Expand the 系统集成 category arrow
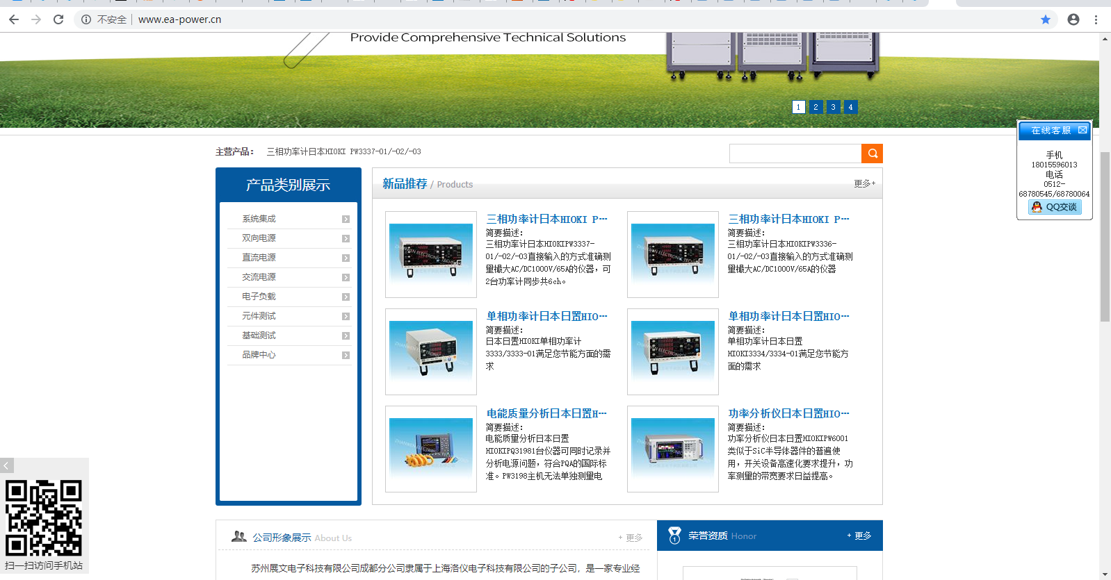Viewport: 1111px width, 580px height. [346, 219]
